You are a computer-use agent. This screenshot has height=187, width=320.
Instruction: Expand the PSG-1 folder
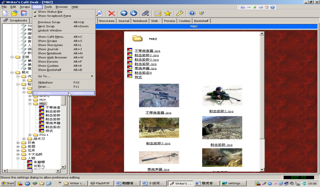(x=30, y=135)
